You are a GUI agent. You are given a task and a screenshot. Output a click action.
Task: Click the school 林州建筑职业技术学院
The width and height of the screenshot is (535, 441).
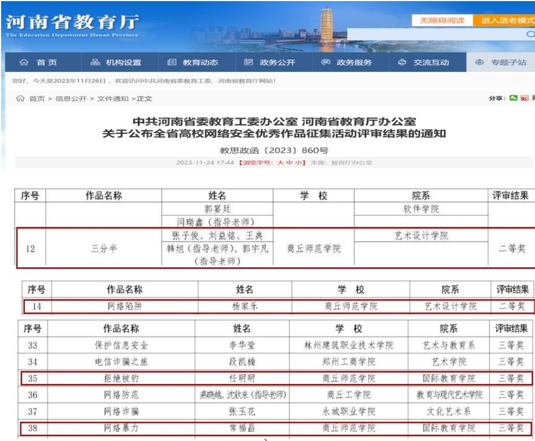pos(349,345)
